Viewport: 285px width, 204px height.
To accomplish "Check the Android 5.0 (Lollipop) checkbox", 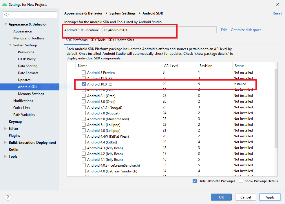I will coord(84,131).
